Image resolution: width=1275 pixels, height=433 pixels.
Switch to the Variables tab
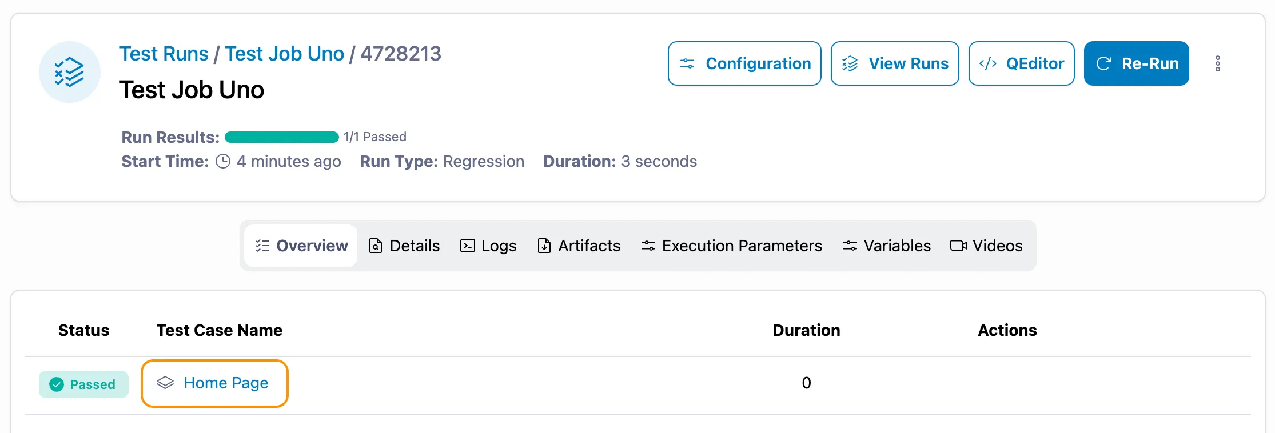click(886, 246)
